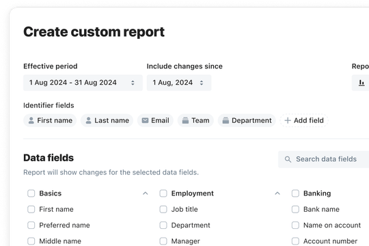The height and width of the screenshot is (246, 369).
Task: Check the Manager checkbox
Action: point(163,241)
